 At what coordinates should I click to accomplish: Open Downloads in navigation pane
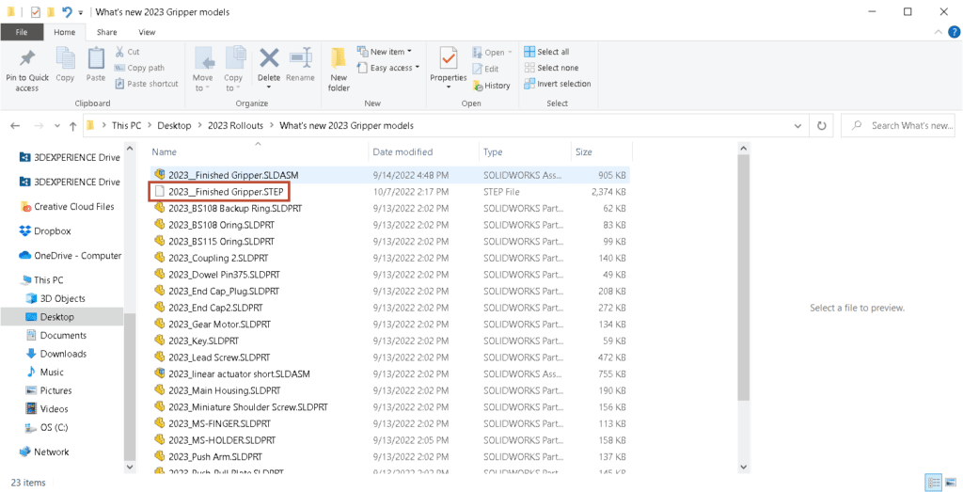[56, 354]
